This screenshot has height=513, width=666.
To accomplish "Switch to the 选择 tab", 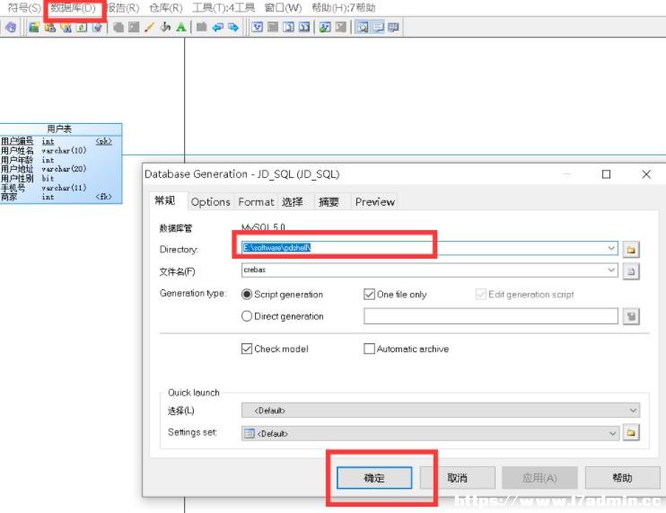I will pos(294,202).
